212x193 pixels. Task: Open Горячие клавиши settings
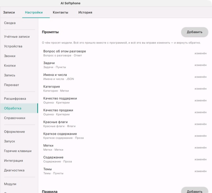19,151
